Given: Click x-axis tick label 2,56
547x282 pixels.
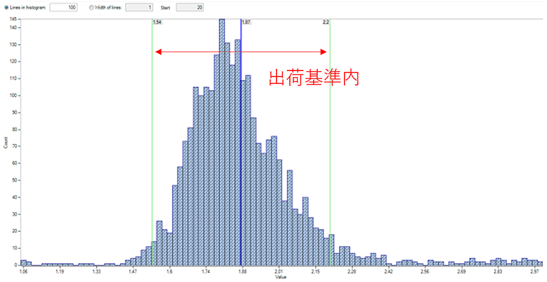Looking at the screenshot, I should (425, 271).
